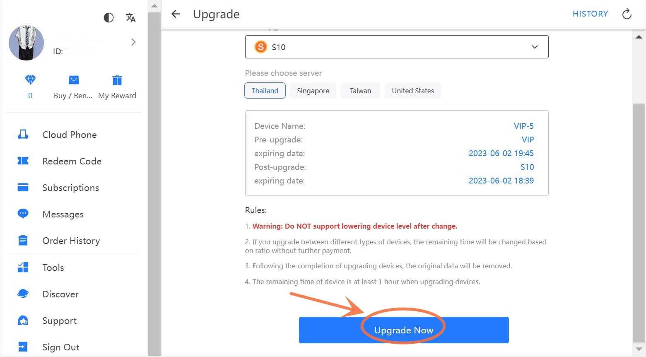Click the Order History document icon
646x357 pixels.
point(23,241)
